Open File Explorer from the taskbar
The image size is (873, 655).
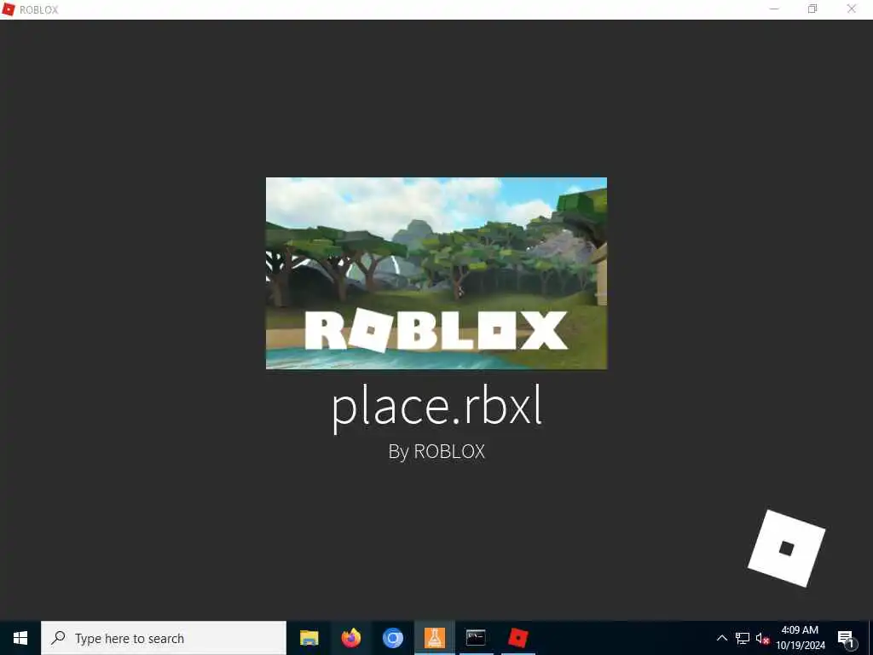tap(309, 638)
